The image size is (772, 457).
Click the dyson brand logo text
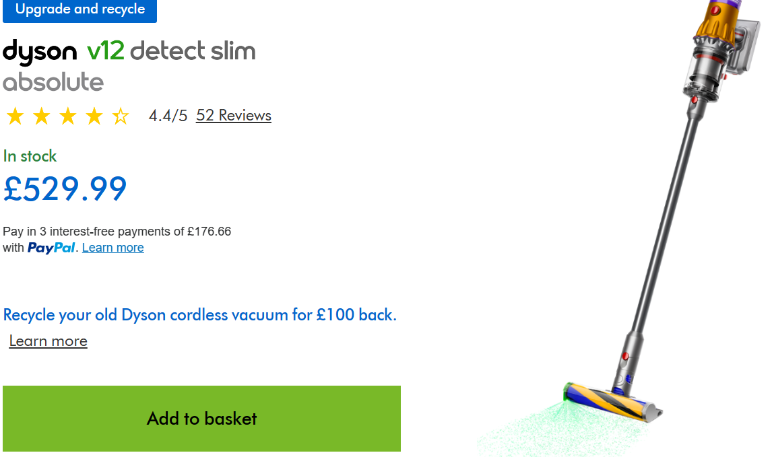[x=40, y=52]
